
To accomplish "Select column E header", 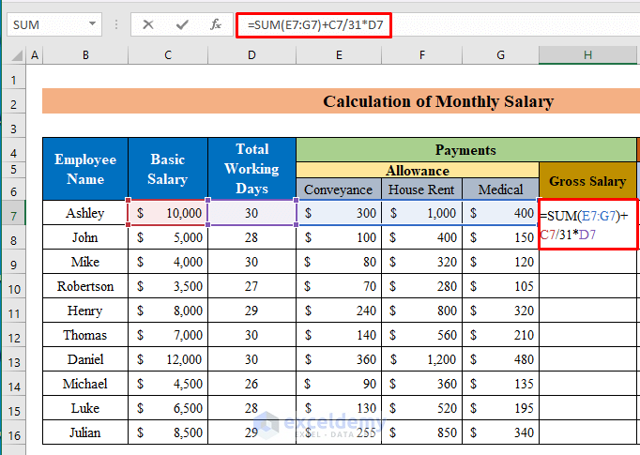I will [338, 56].
